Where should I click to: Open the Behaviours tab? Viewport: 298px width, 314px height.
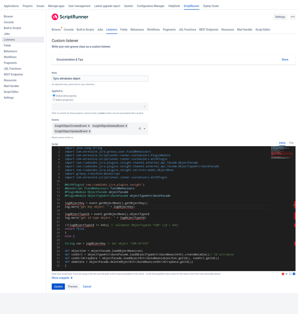[x=137, y=30]
